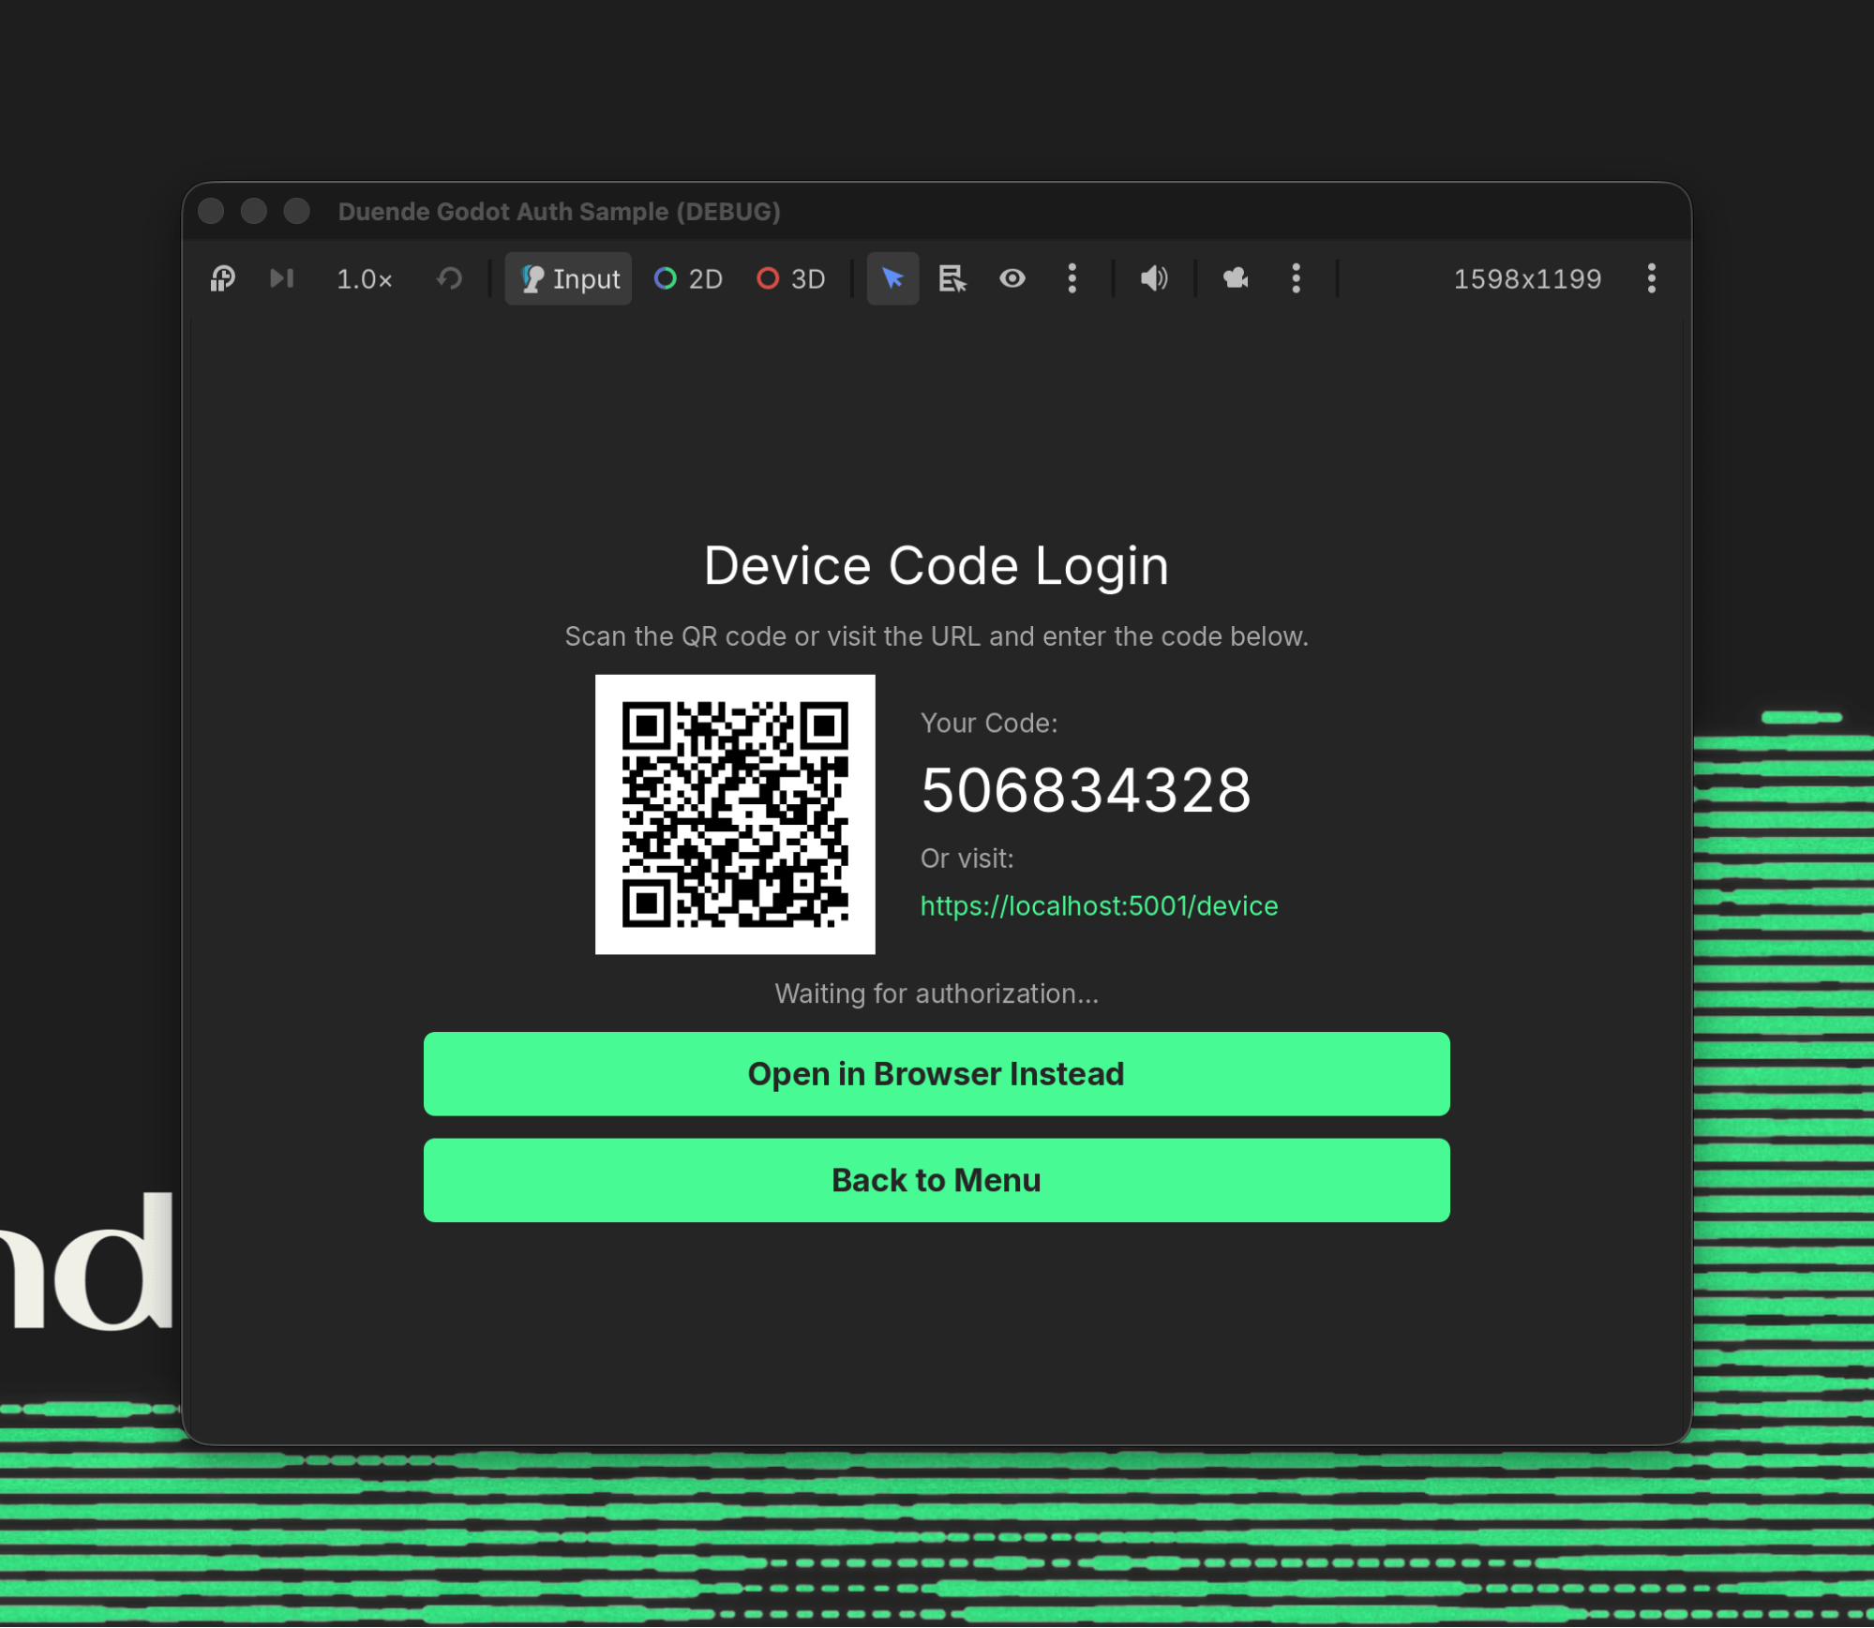This screenshot has height=1628, width=1874.
Task: Click the 1598x1199 resolution label
Action: [1527, 279]
